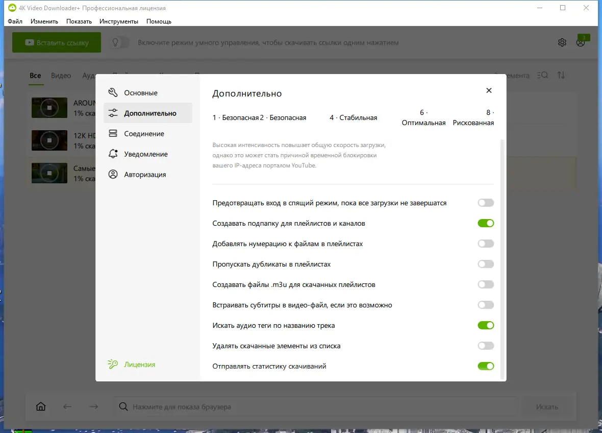Screen dimensions: 602x433
Task: Open the user account icon with notification badge
Action: [x=580, y=42]
